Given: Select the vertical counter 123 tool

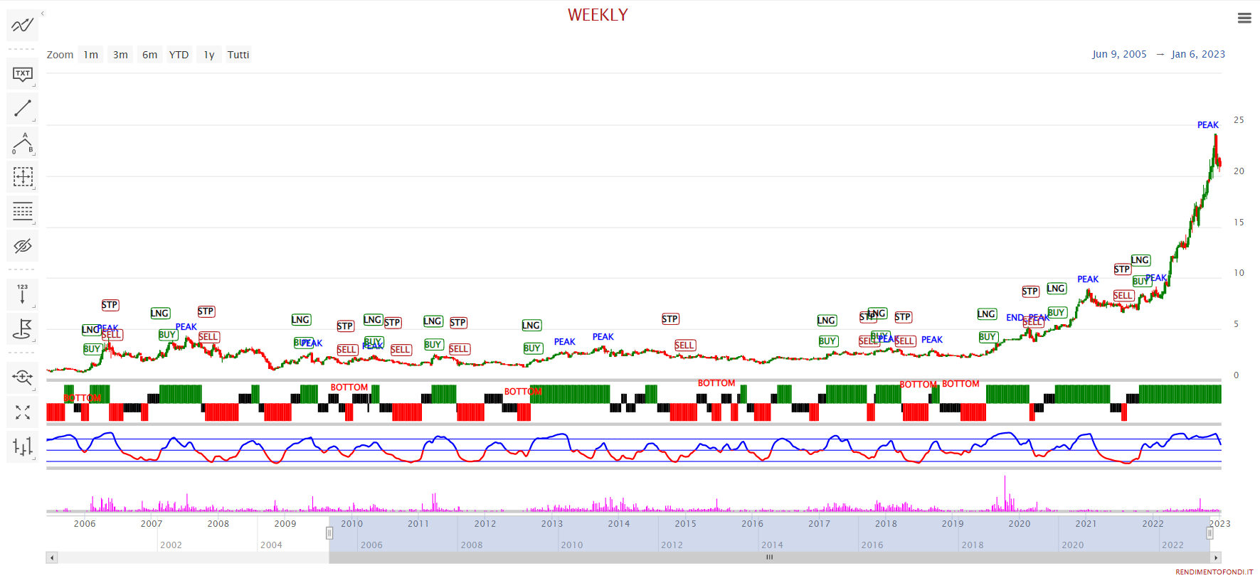Looking at the screenshot, I should [22, 294].
